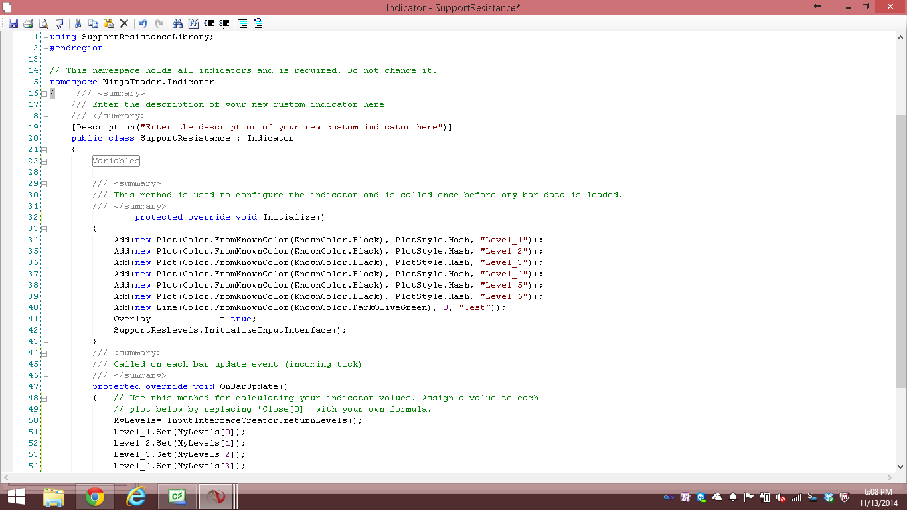The image size is (907, 510).
Task: Click the "Initialize()" method name on line 32
Action: pyautogui.click(x=294, y=217)
